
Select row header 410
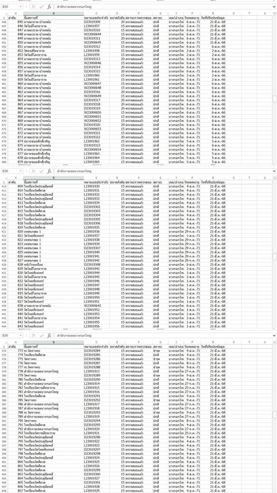pyautogui.click(x=4, y=186)
